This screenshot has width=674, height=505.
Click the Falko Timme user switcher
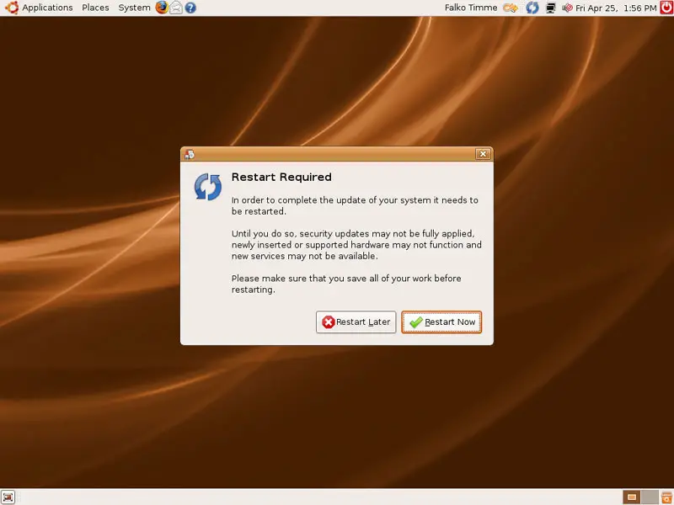point(471,8)
